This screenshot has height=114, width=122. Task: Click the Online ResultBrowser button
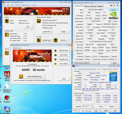(34, 76)
